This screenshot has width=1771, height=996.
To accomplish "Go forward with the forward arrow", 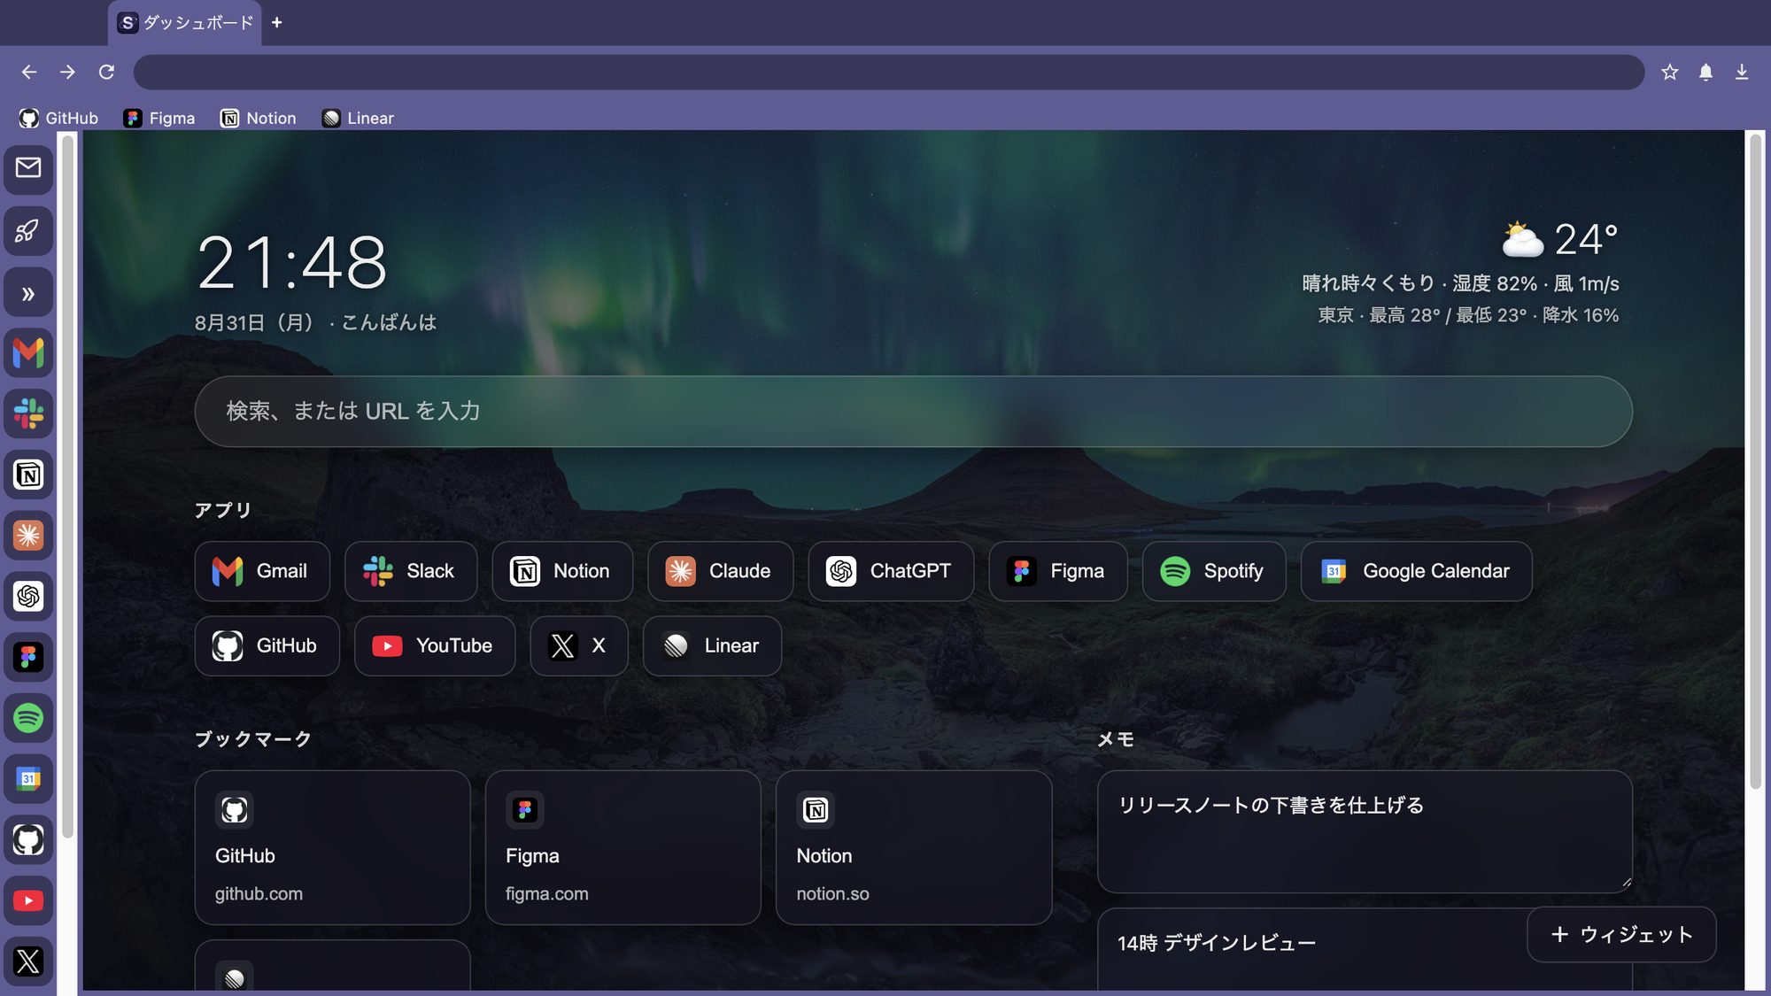I will 68,72.
